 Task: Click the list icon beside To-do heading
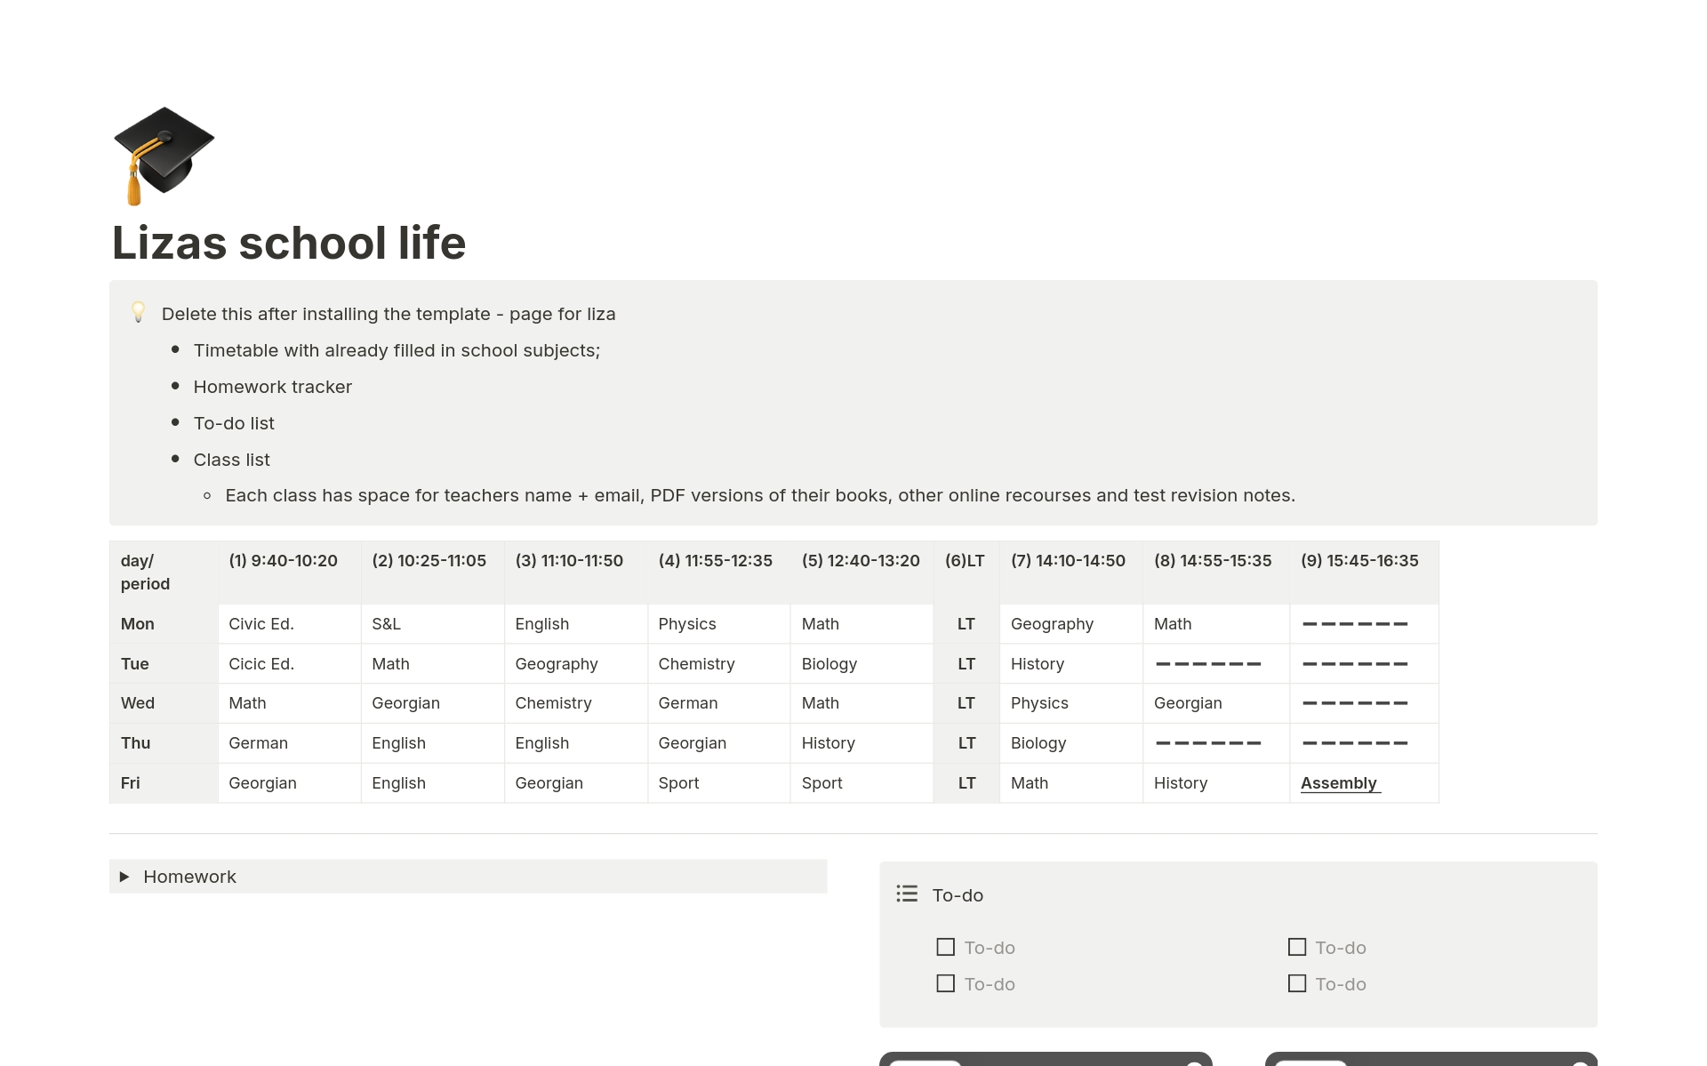(x=906, y=894)
